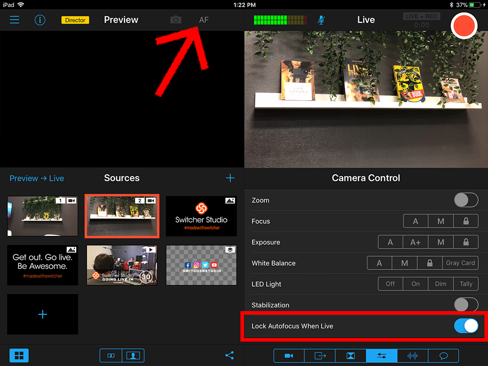This screenshot has height=366, width=488.
Task: Turn LED Light Off
Action: [x=390, y=284]
